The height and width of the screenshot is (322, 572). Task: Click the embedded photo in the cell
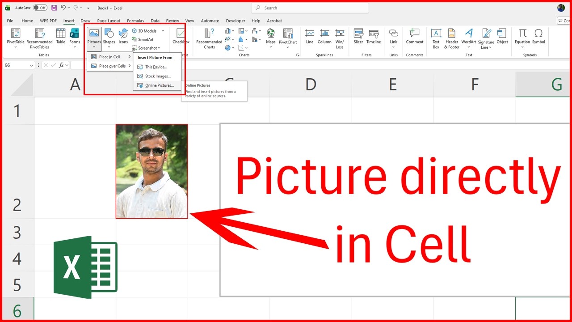(x=152, y=171)
